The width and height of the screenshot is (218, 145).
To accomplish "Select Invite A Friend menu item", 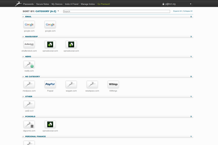I will click(71, 4).
